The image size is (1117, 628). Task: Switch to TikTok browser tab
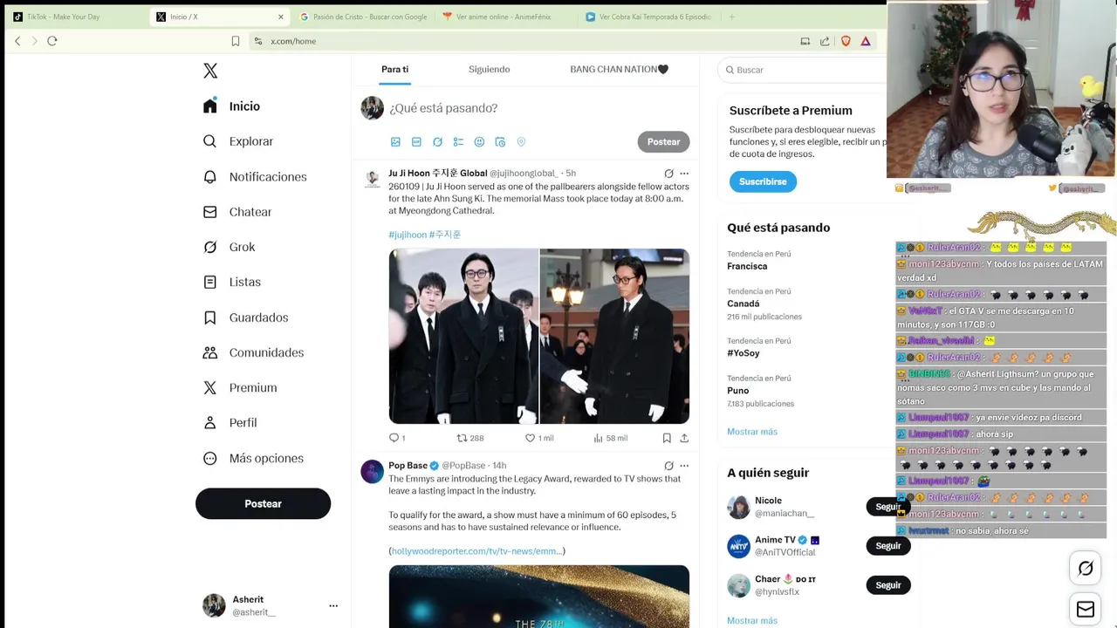(x=73, y=17)
